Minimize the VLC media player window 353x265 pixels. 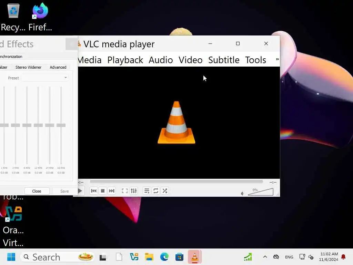[x=210, y=43]
